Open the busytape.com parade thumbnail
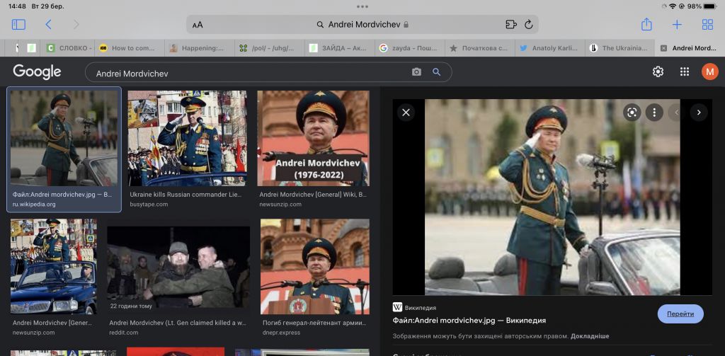 point(187,138)
